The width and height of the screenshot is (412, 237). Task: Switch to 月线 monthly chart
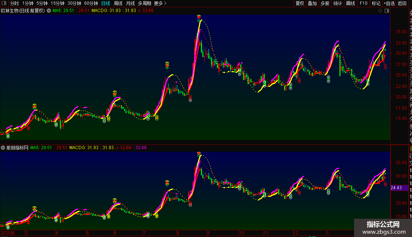(130, 3)
